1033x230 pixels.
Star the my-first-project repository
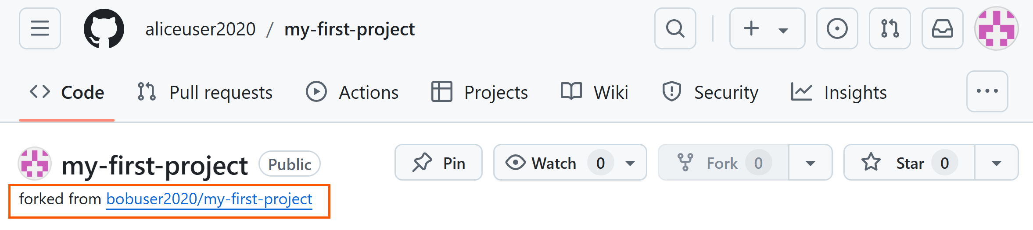[909, 163]
